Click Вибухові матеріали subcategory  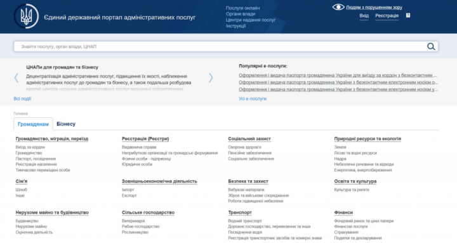pos(246,190)
